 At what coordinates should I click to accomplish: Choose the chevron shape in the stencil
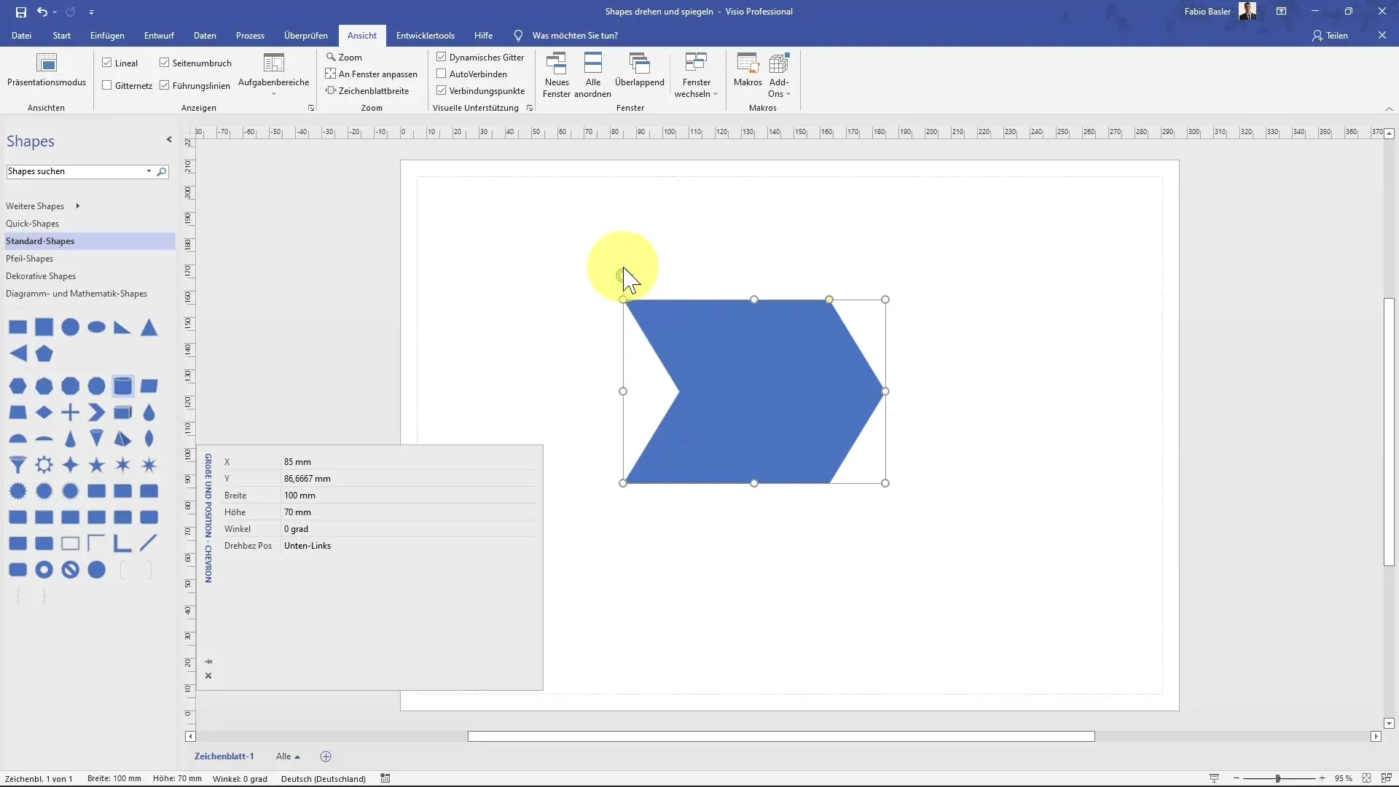coord(97,412)
